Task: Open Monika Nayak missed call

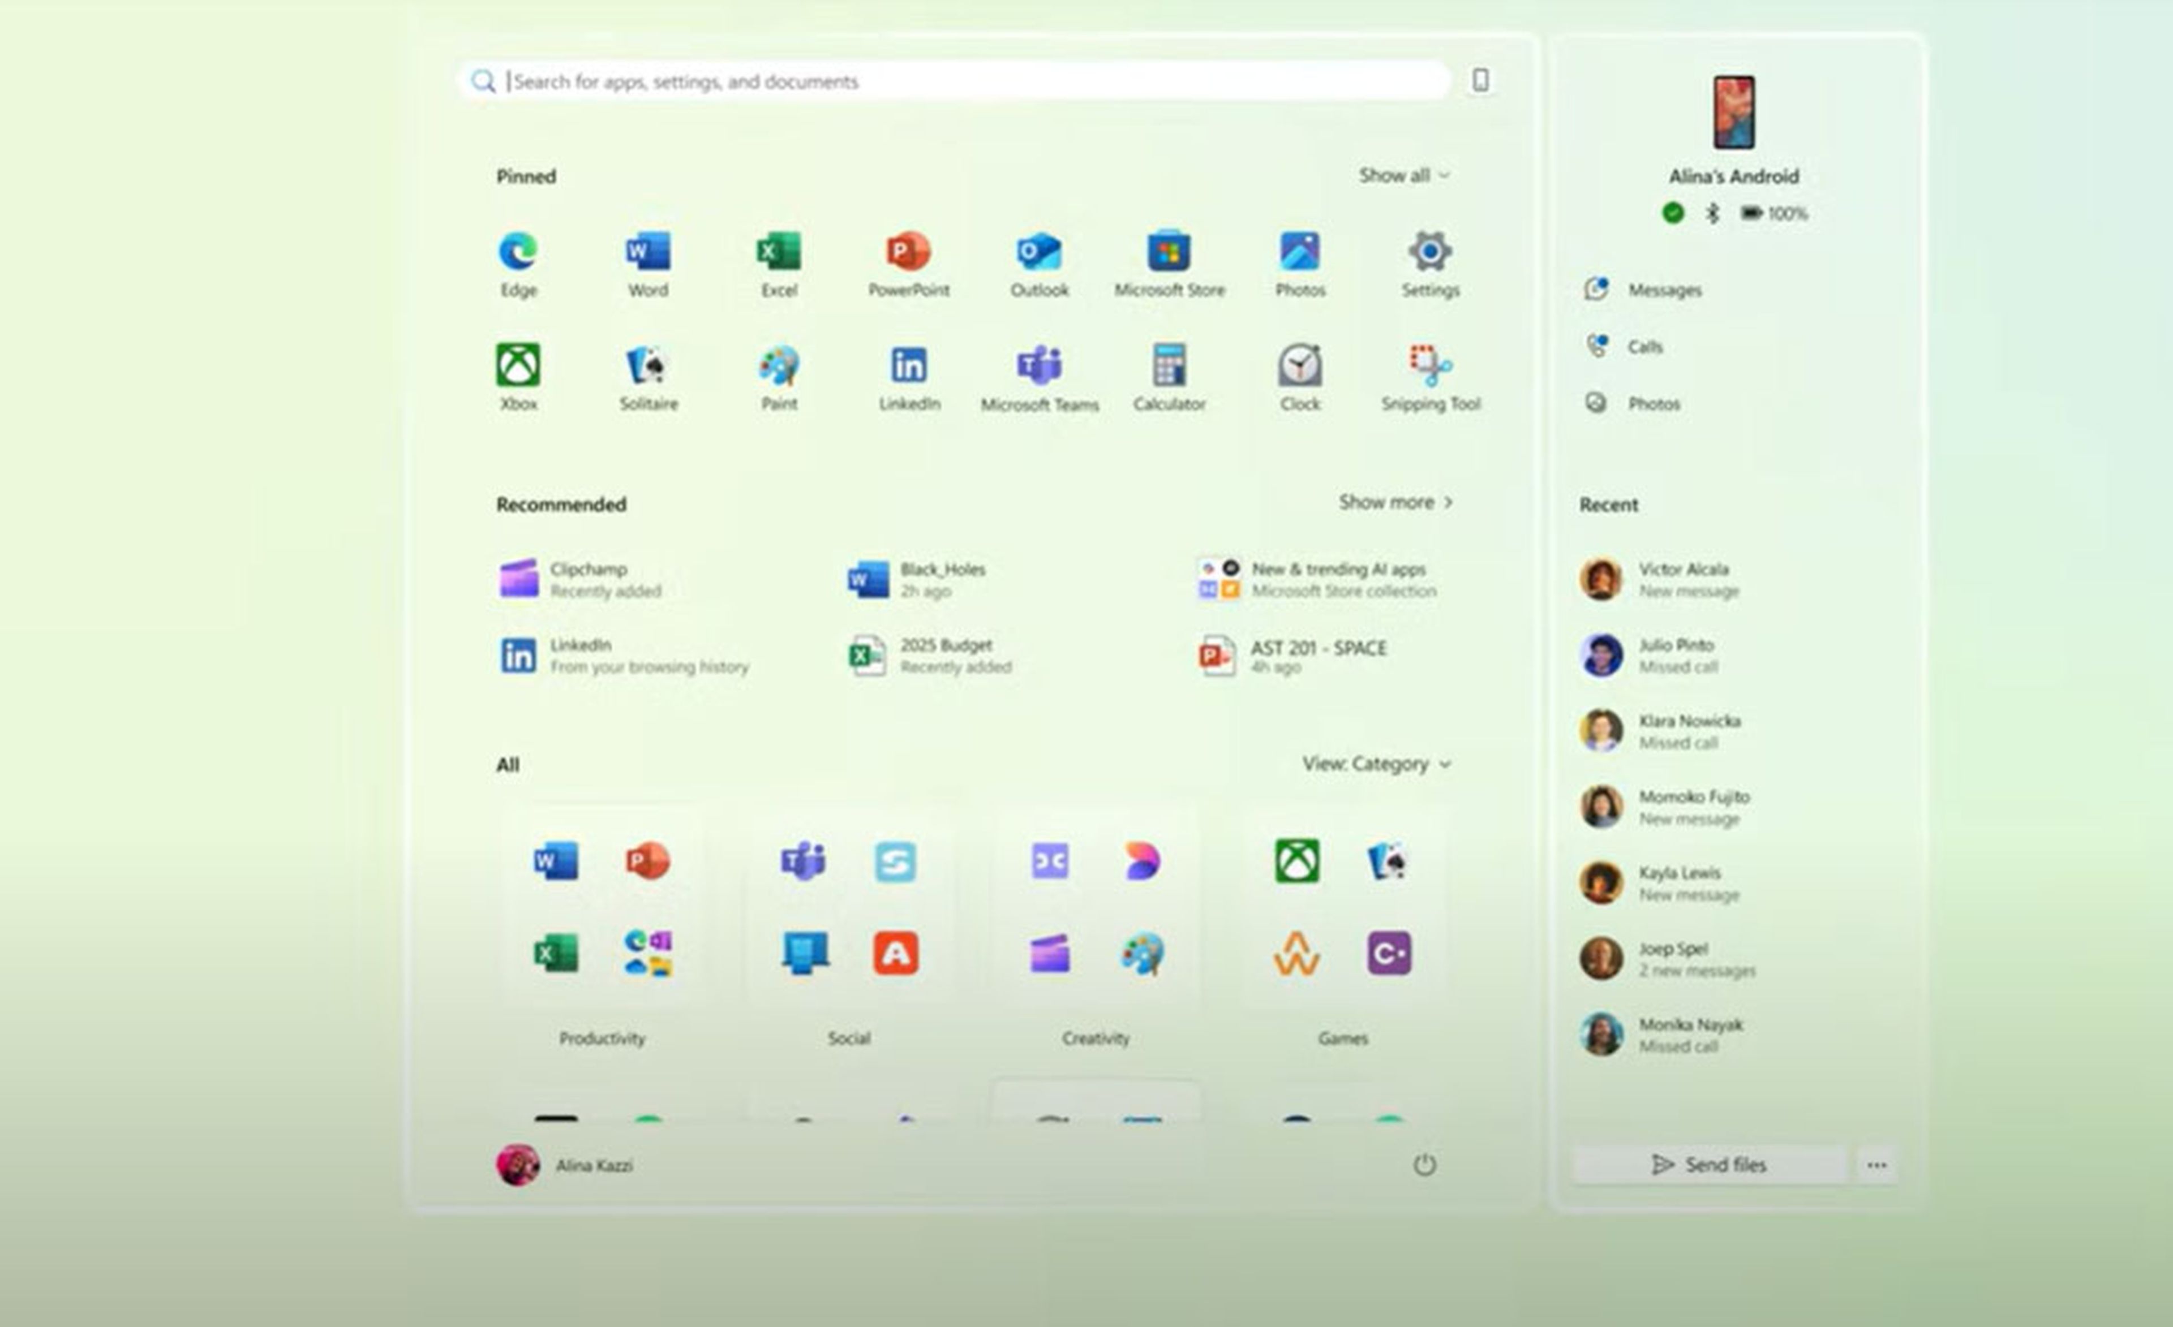Action: click(x=1661, y=1034)
